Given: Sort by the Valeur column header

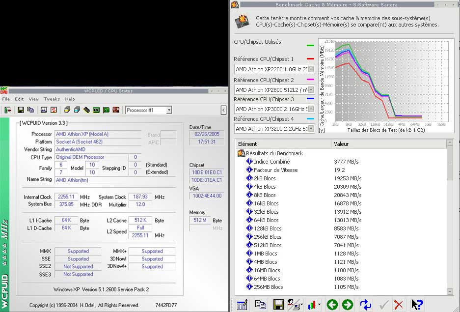Looking at the screenshot, I should [x=389, y=144].
